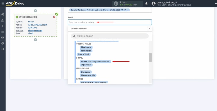The image size is (217, 111).
Task: Click the check test link
Action: tap(31, 33)
